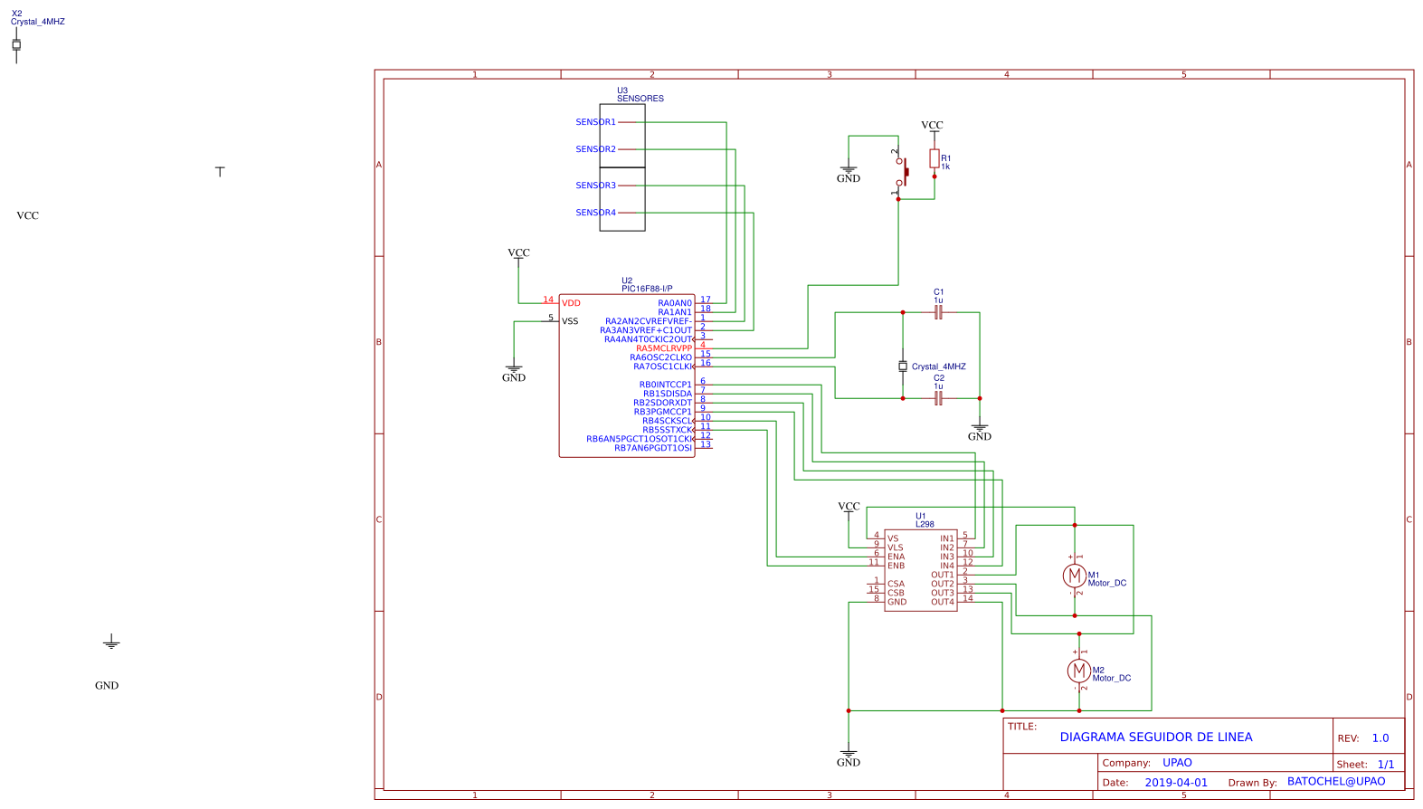Click the RA5MCLRVPP pin label
1423x809 pixels.
point(663,348)
